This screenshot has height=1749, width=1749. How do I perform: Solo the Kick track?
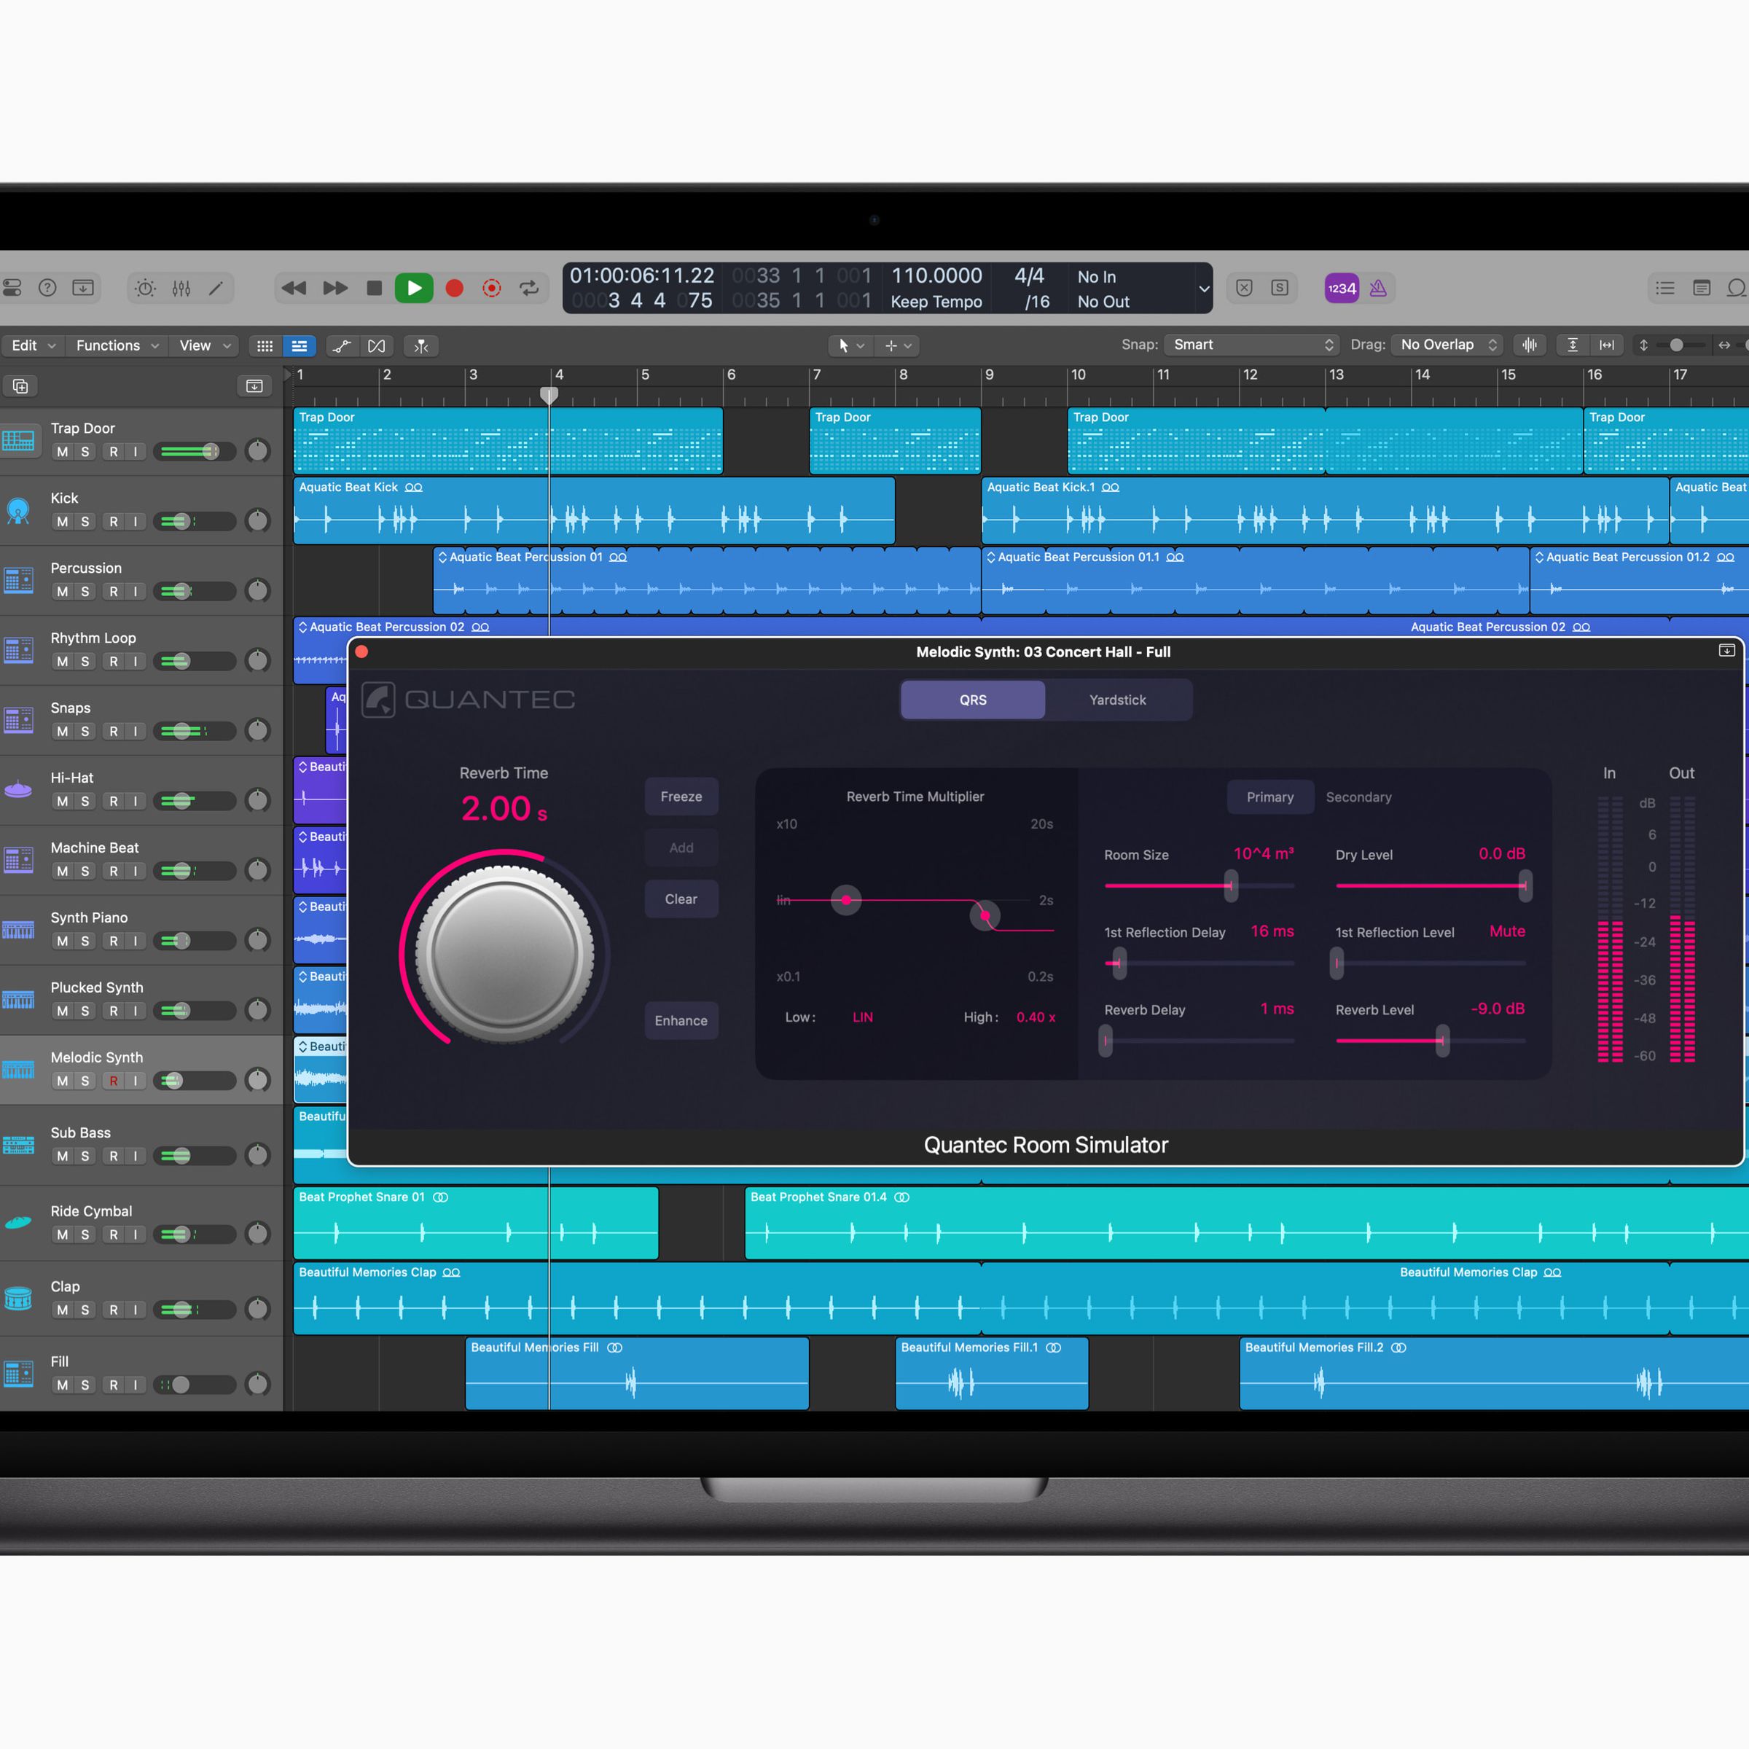[85, 522]
